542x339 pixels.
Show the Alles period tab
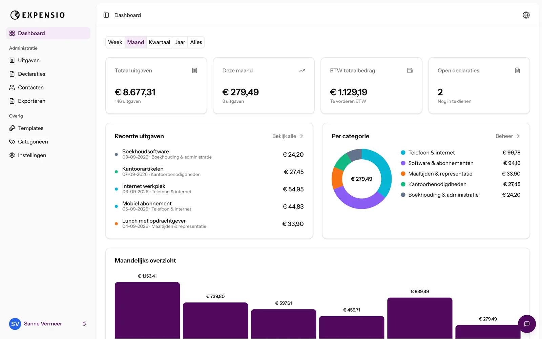pyautogui.click(x=196, y=42)
